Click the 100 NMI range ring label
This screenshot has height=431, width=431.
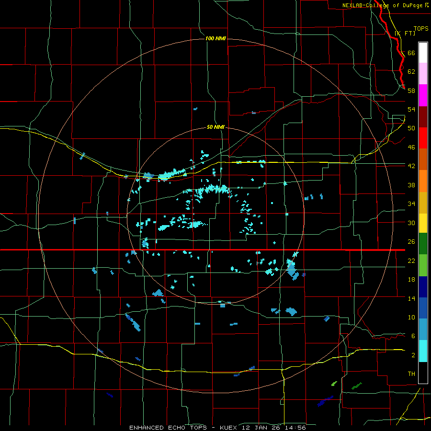215,38
